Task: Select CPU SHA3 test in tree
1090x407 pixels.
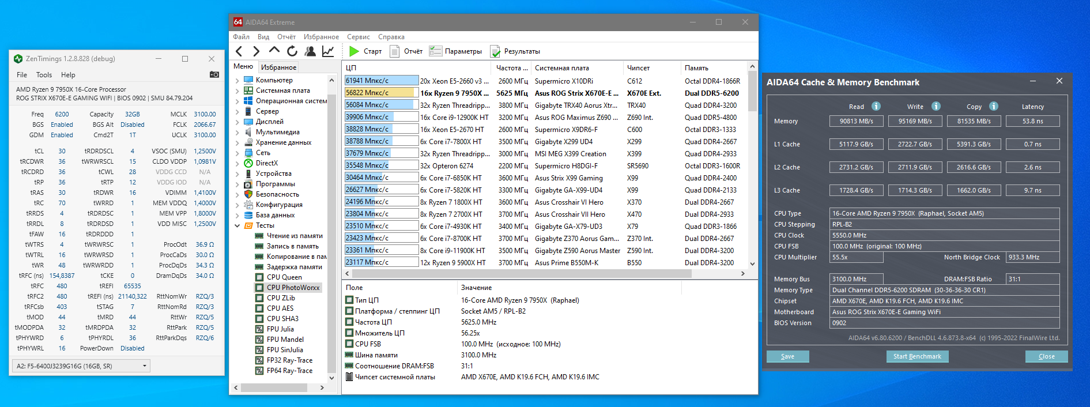Action: pos(282,319)
